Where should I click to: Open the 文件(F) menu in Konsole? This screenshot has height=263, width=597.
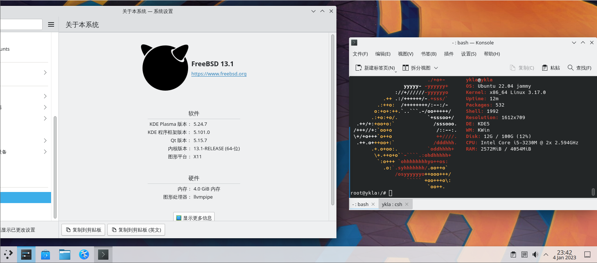(360, 54)
